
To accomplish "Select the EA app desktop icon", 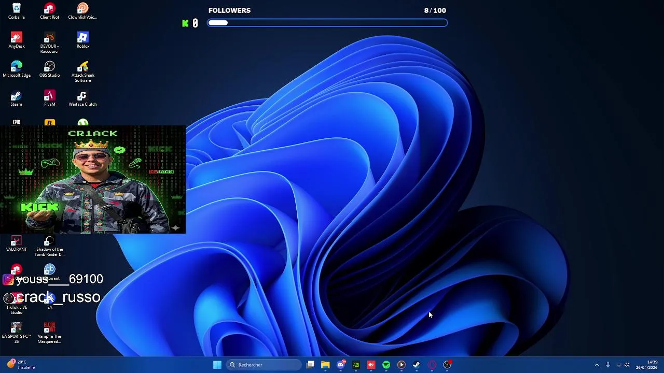I will click(x=49, y=302).
